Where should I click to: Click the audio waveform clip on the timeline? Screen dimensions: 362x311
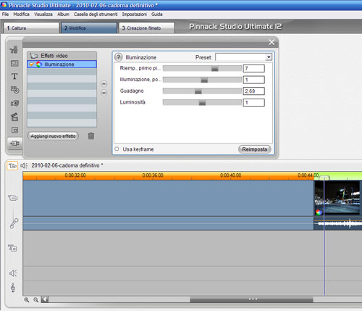point(337,224)
